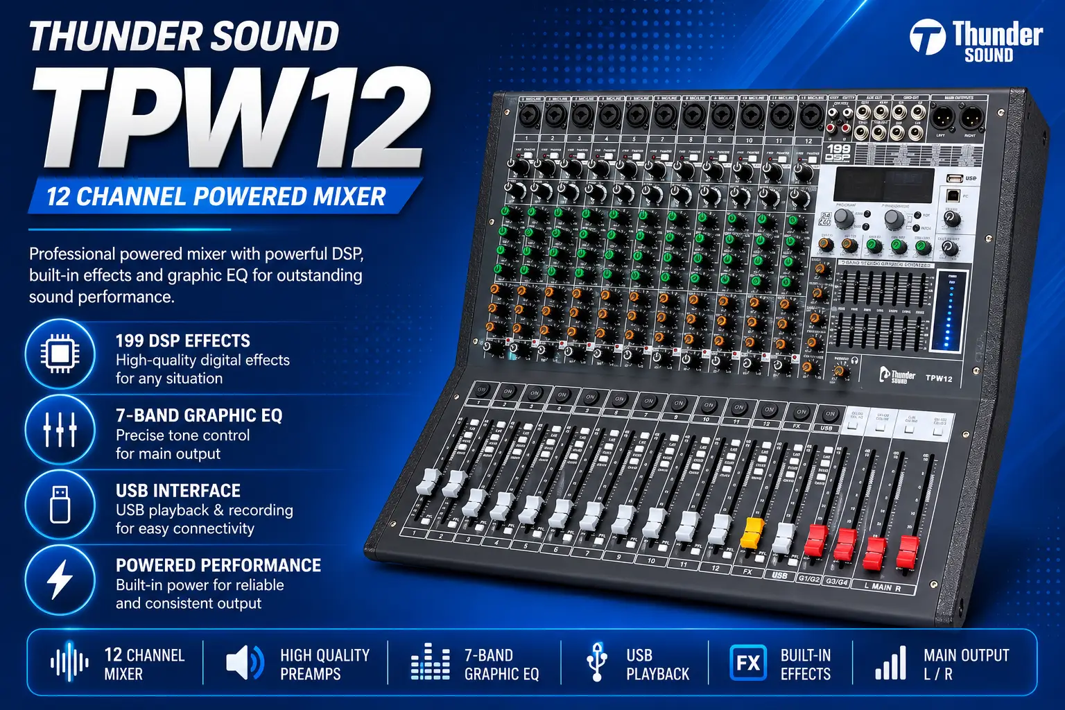Image resolution: width=1065 pixels, height=710 pixels.
Task: Click the Professional powered mixer description paragraph
Action: point(196,275)
